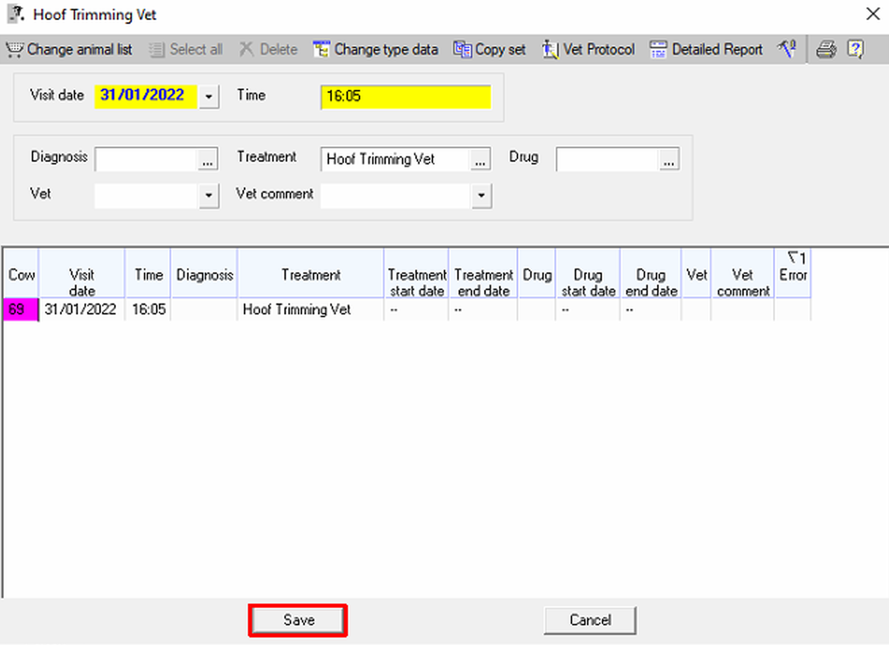The height and width of the screenshot is (645, 889).
Task: Click the Select all toolbar item
Action: [x=186, y=49]
